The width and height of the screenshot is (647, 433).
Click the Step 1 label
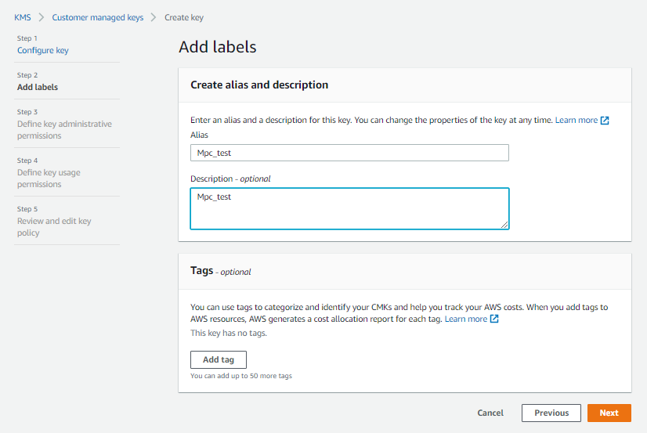27,38
